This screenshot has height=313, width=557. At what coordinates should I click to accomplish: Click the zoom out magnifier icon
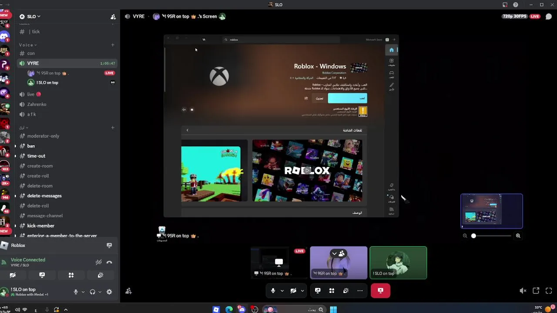465,236
